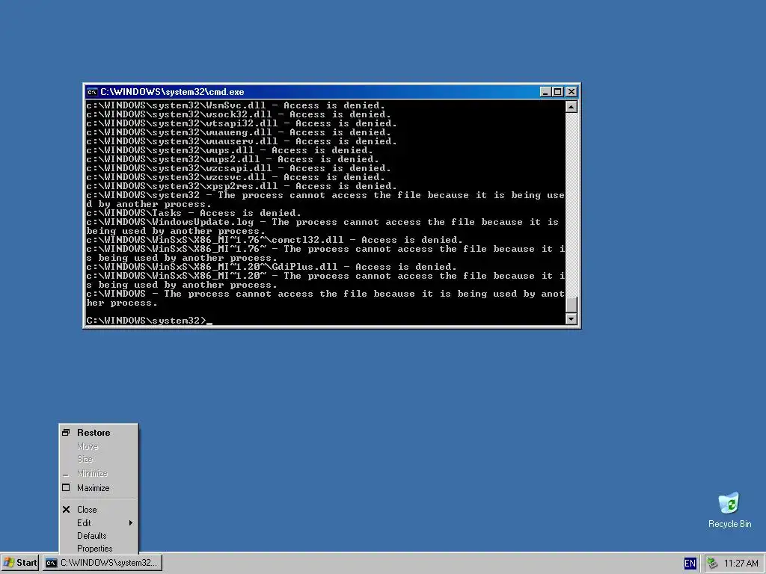This screenshot has height=574, width=766.
Task: Click the wuaueng.dll output line
Action: 239,132
